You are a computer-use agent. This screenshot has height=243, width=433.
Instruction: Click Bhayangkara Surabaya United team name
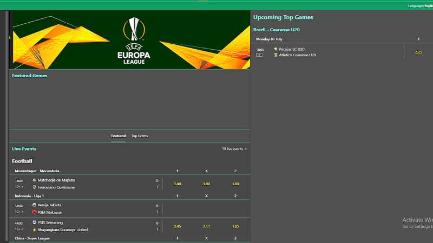pyautogui.click(x=63, y=230)
